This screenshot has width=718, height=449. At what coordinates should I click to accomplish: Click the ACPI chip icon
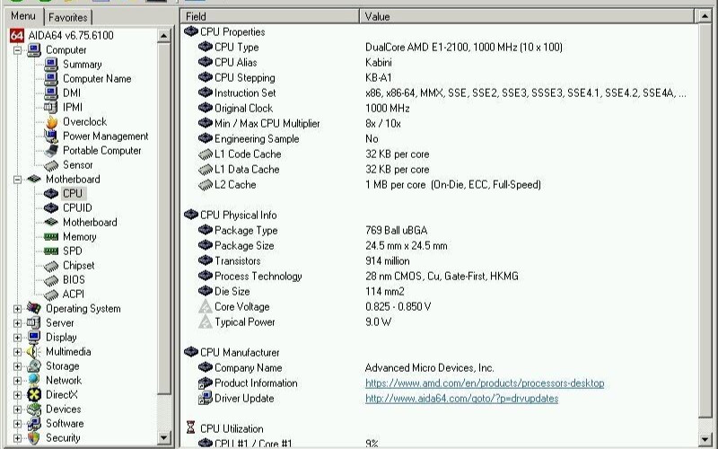coord(51,295)
